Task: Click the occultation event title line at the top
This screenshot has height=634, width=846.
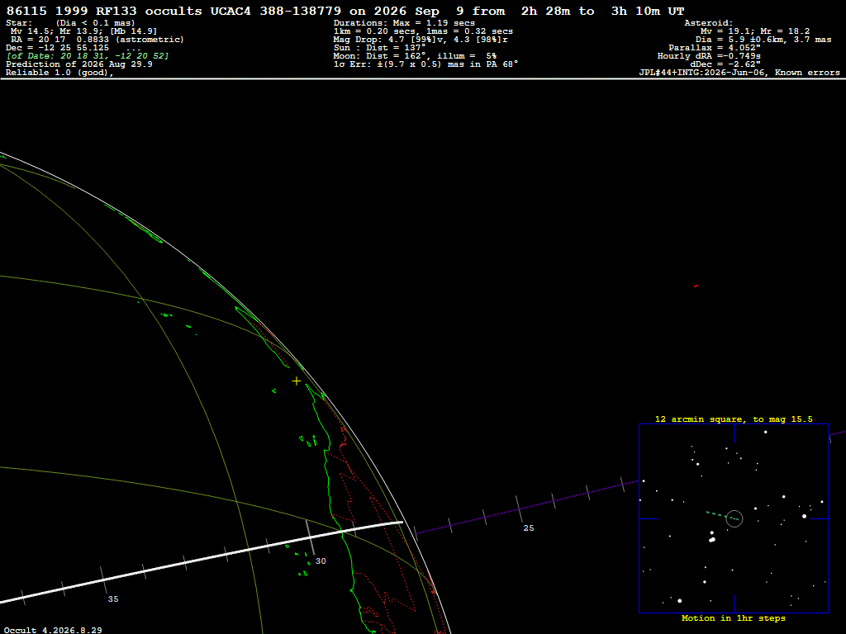Action: [345, 11]
